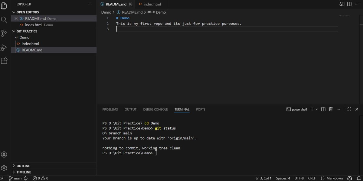Click the CRLF end of line selector
The height and width of the screenshot is (181, 363).
click(312, 178)
